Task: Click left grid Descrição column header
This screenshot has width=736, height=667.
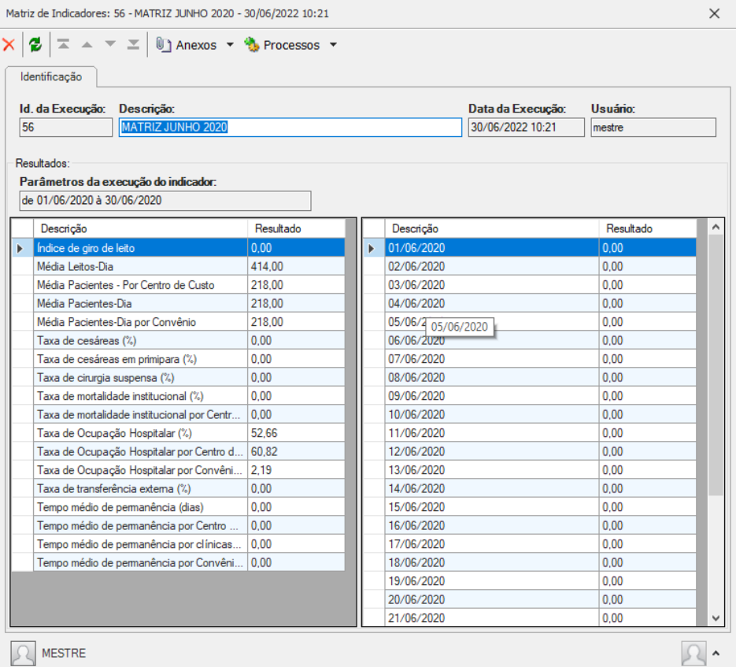Action: click(x=140, y=228)
